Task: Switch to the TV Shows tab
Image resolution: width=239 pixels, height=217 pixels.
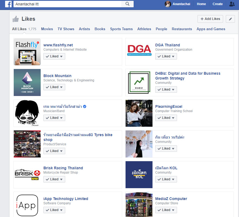Action: pyautogui.click(x=66, y=29)
